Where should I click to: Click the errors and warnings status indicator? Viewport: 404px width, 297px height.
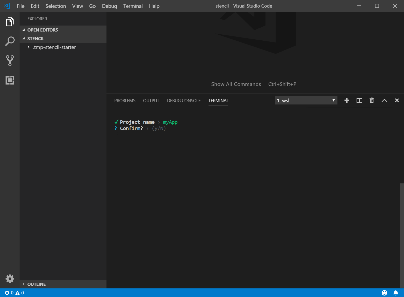tap(14, 293)
